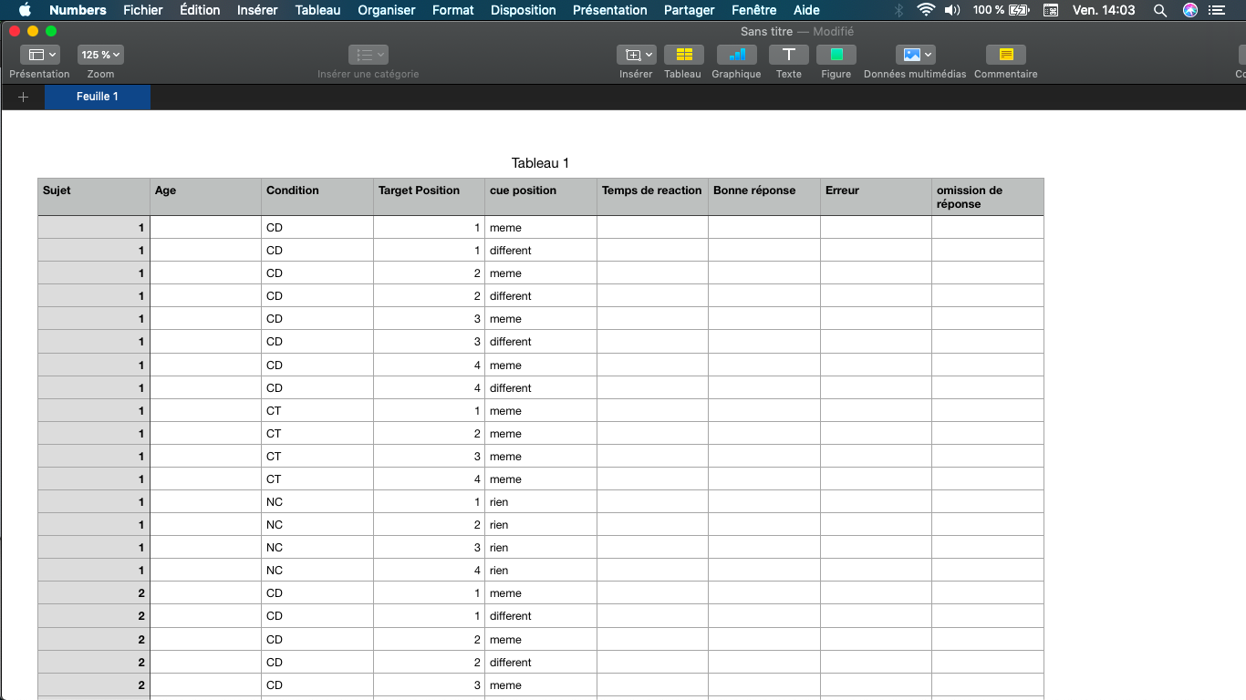Click the Insérer une catégorie toolbar button

pyautogui.click(x=369, y=55)
